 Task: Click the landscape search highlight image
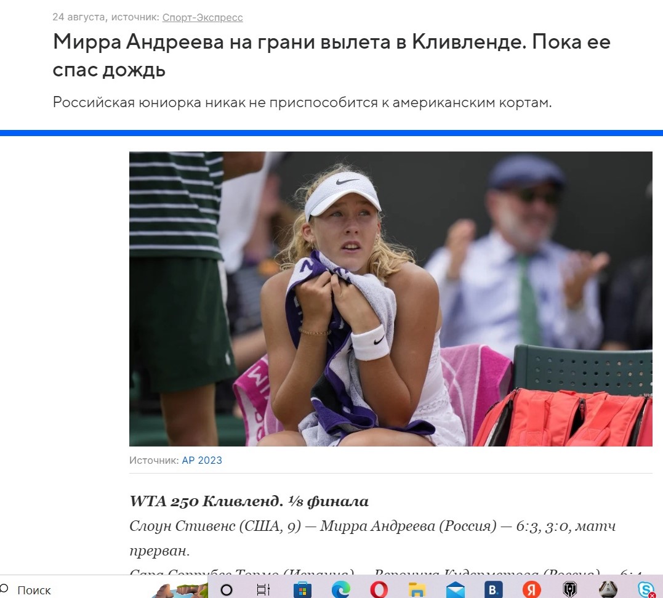(181, 591)
